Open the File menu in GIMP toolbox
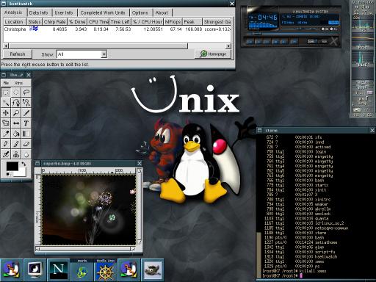Screen dimensions: 376x282 tap(6, 83)
